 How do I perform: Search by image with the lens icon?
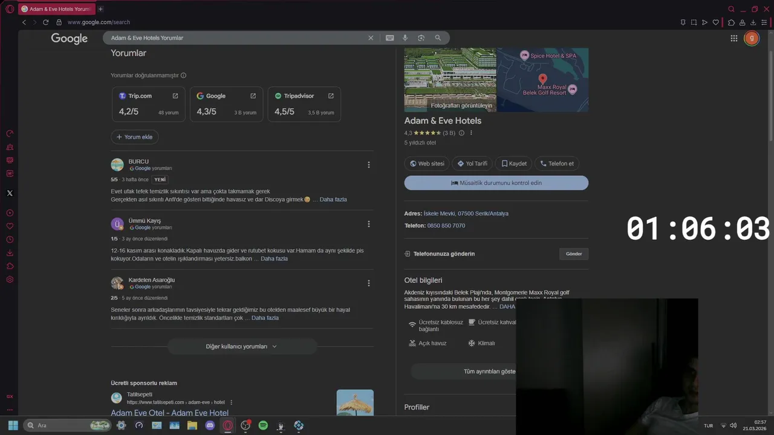click(x=421, y=37)
